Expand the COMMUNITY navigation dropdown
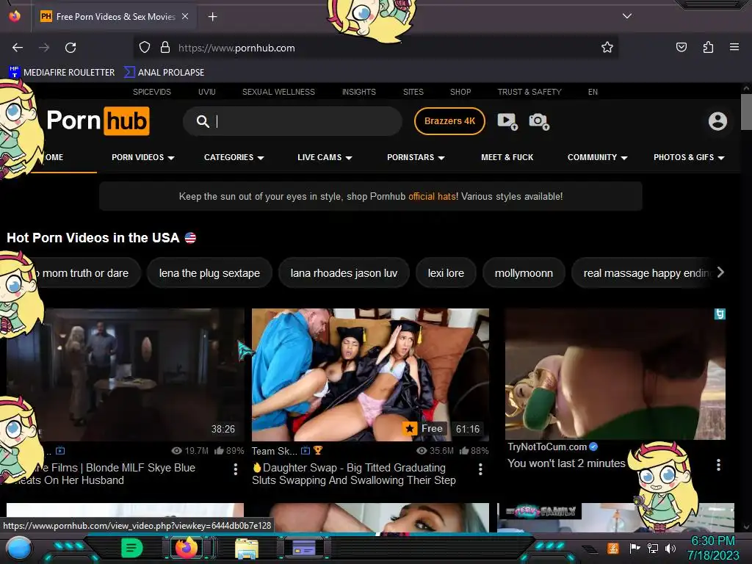 597,157
